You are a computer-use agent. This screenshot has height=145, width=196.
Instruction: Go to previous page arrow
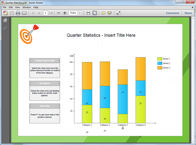click(x=33, y=13)
